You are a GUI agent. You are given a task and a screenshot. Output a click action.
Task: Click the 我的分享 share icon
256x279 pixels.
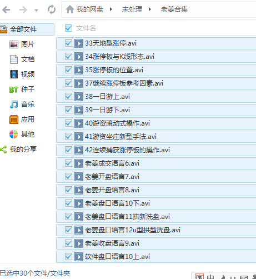click(x=3, y=150)
